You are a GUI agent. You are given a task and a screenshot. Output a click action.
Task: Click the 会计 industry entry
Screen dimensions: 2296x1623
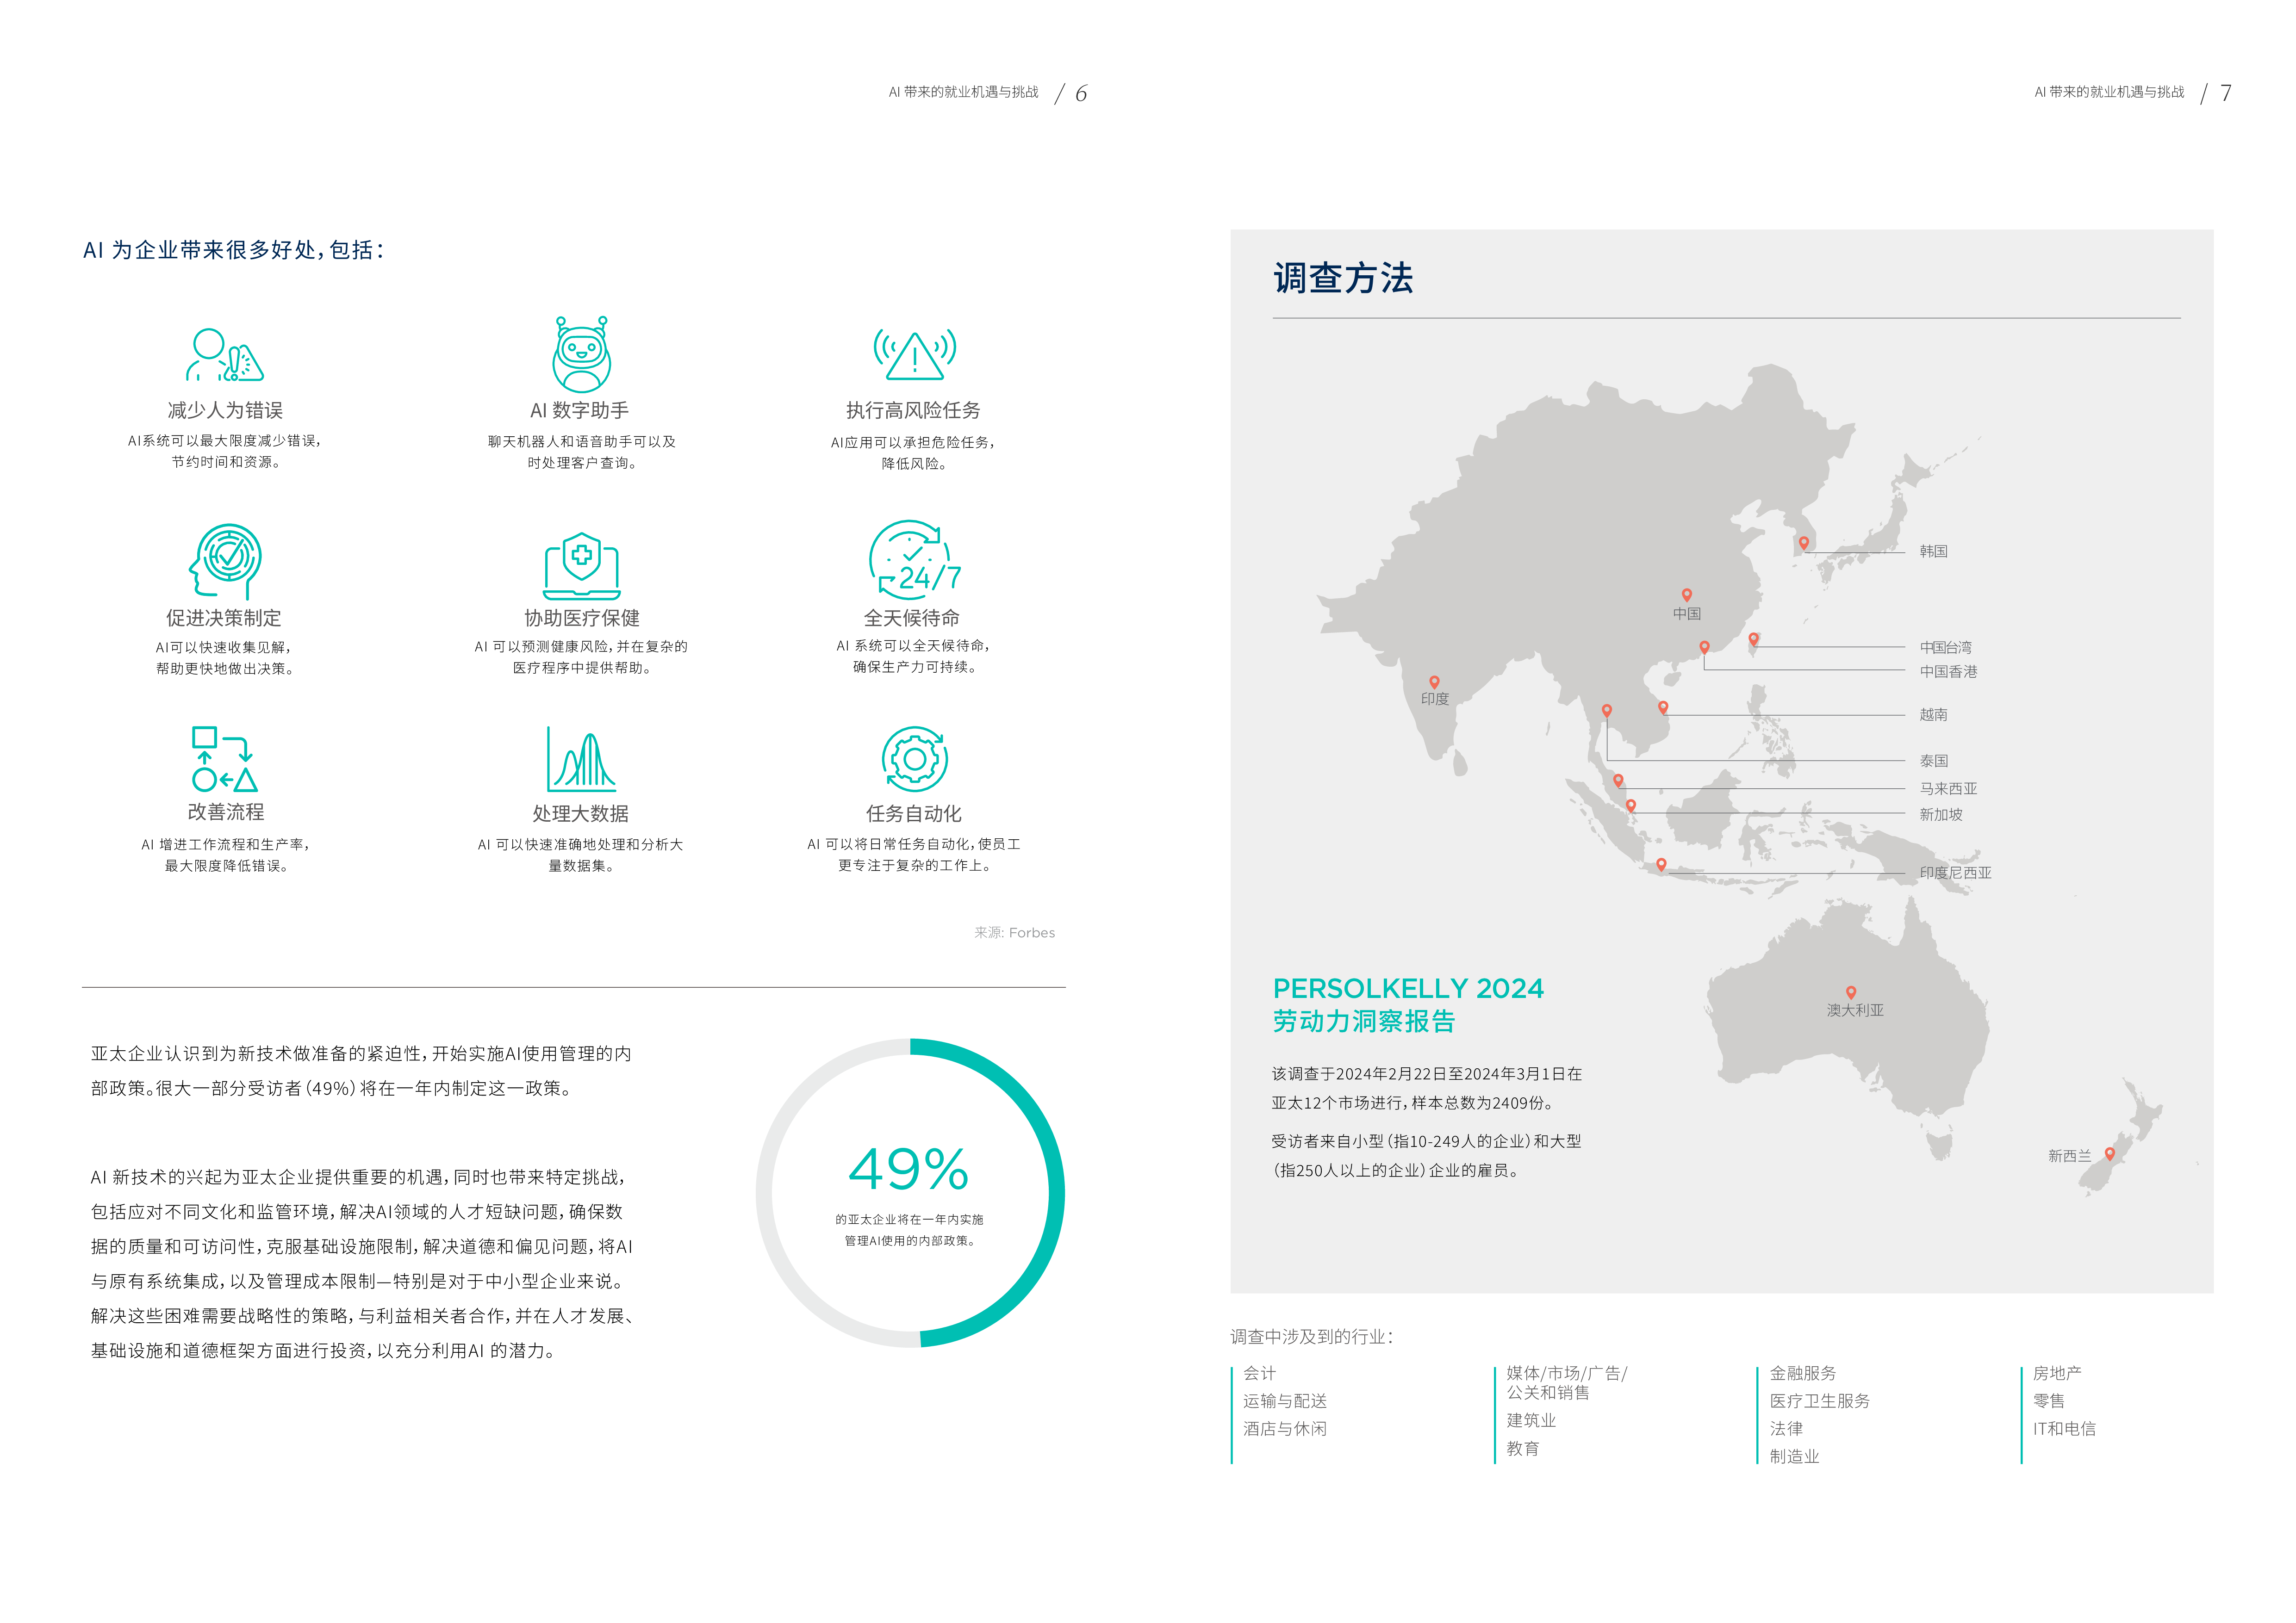1260,1373
